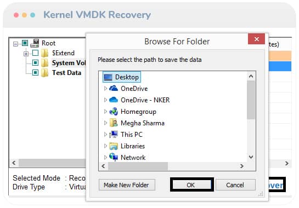299x208 pixels.
Task: Click the Make New Folder button
Action: click(x=127, y=185)
